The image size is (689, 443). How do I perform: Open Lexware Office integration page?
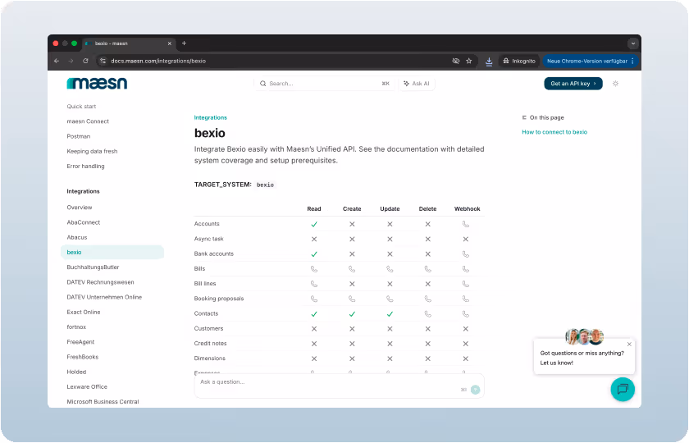87,386
